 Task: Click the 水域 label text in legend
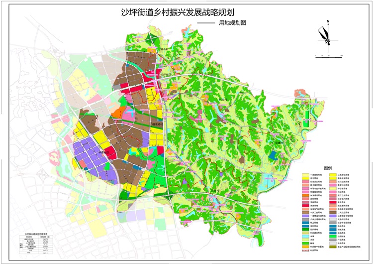(x=312, y=237)
